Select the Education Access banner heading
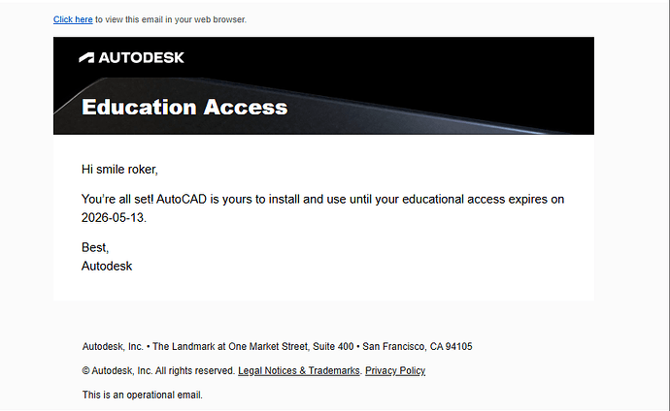The width and height of the screenshot is (670, 411). [184, 107]
